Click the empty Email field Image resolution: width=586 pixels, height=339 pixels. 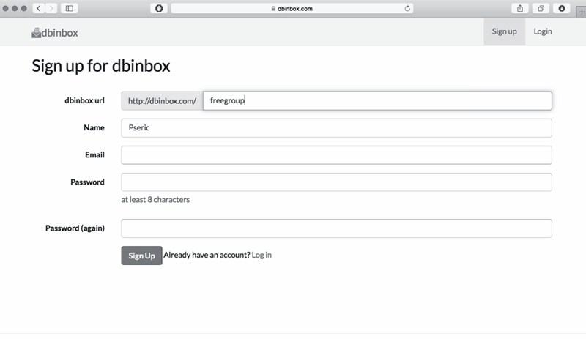[x=336, y=155]
